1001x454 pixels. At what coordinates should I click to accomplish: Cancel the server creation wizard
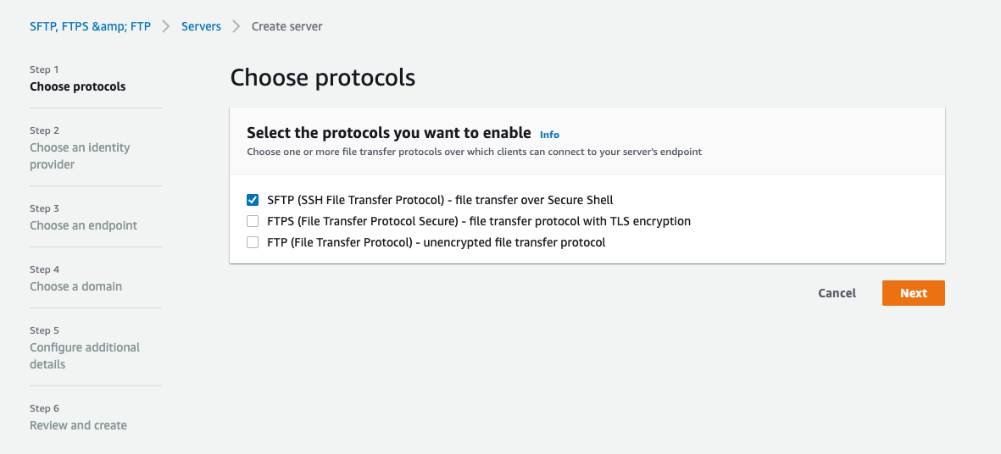837,293
